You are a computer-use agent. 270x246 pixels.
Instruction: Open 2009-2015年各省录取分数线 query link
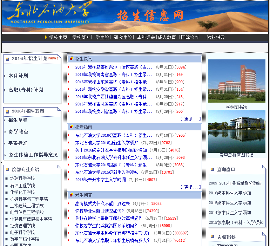235,183
